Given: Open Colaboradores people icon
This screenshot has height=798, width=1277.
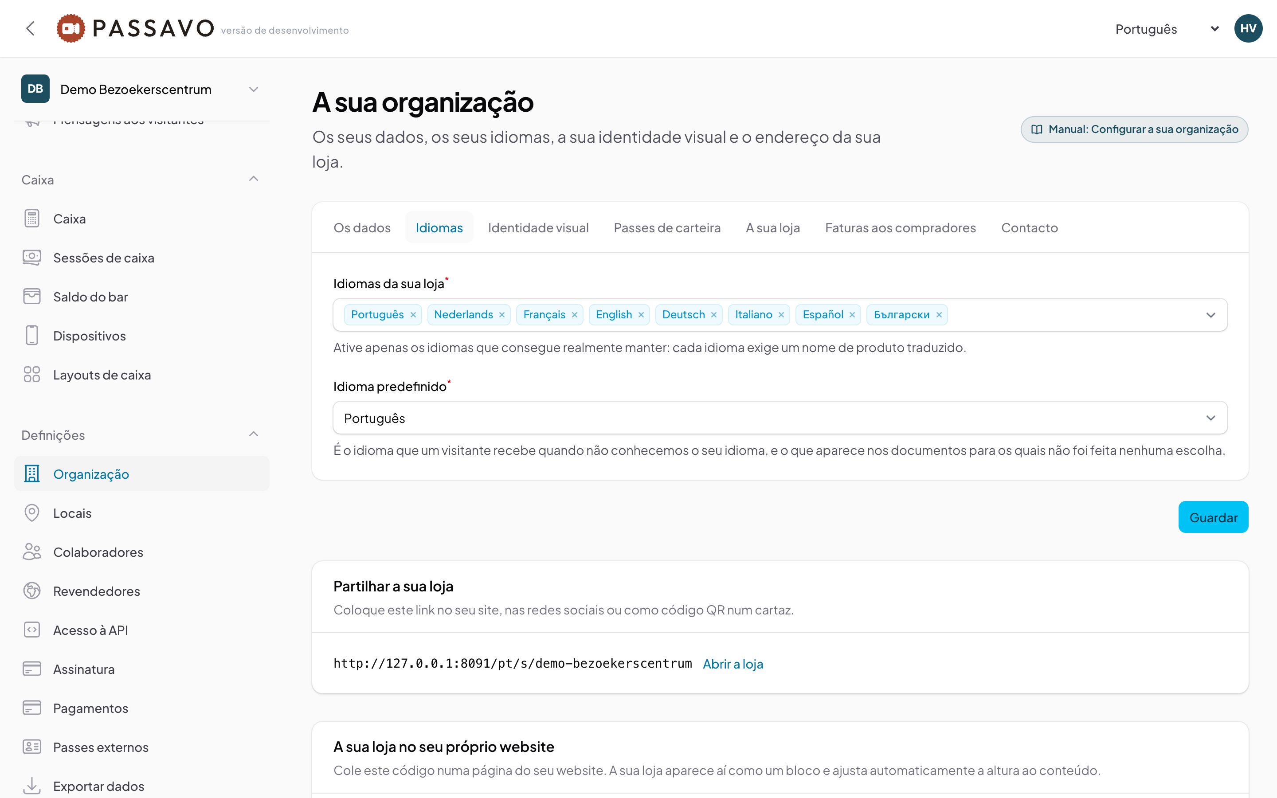Looking at the screenshot, I should [x=31, y=552].
